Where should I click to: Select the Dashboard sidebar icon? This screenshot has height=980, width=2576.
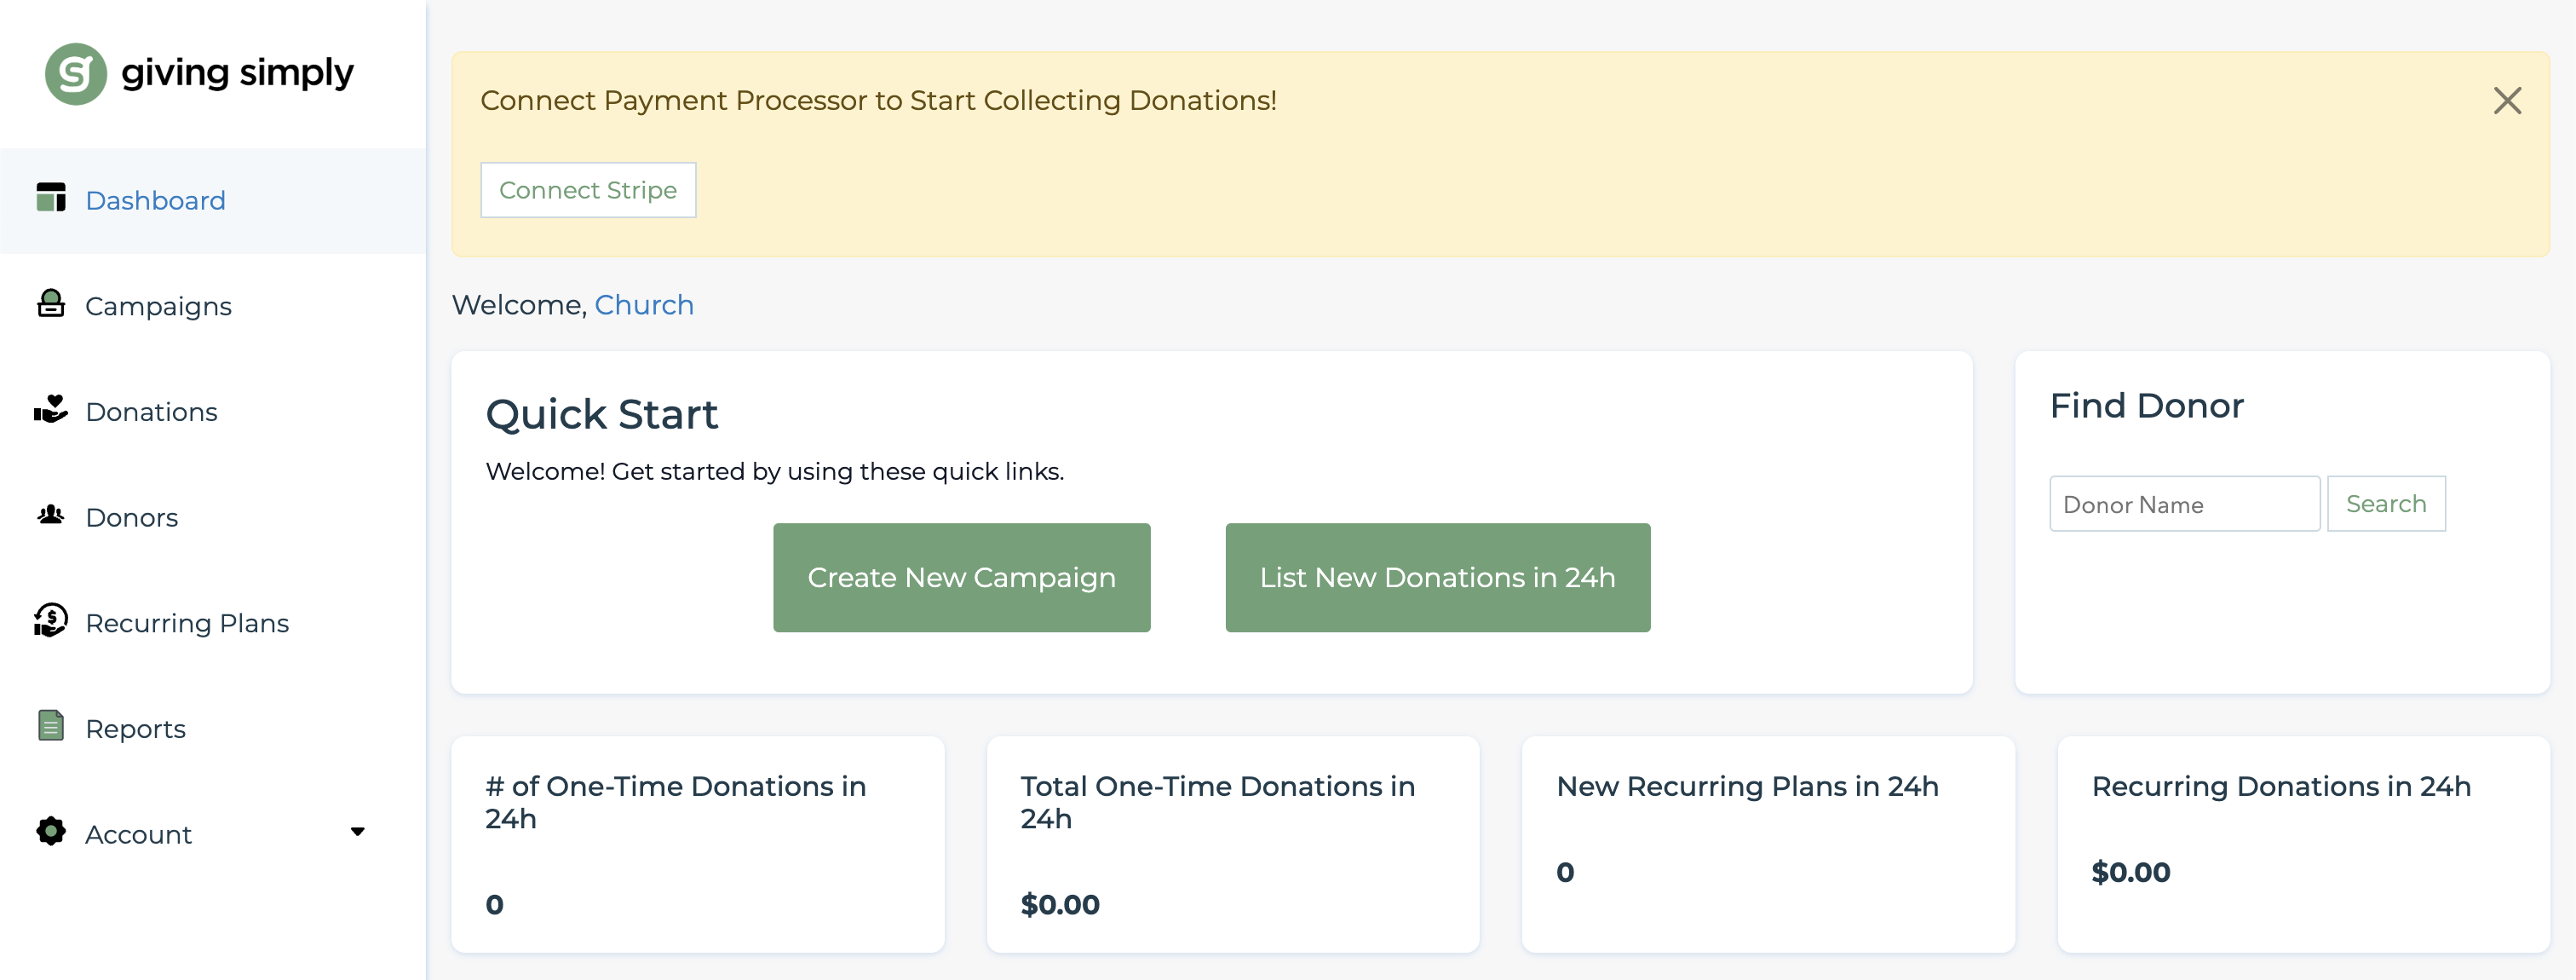click(51, 198)
